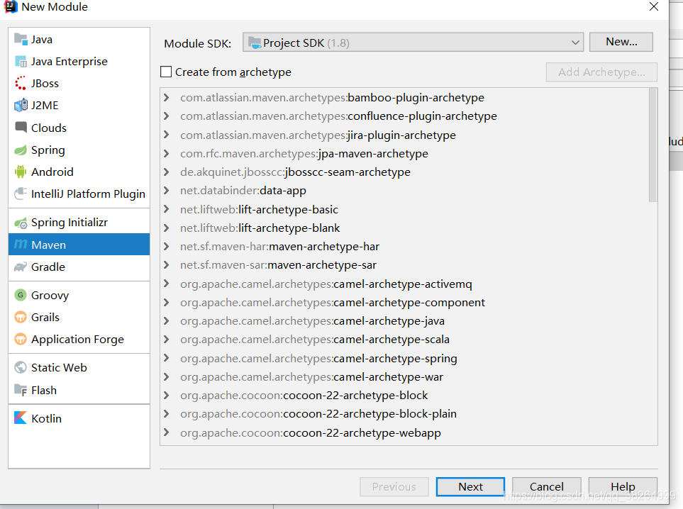The width and height of the screenshot is (683, 509).
Task: Click the archetype list vertical scrollbar
Action: click(653, 145)
